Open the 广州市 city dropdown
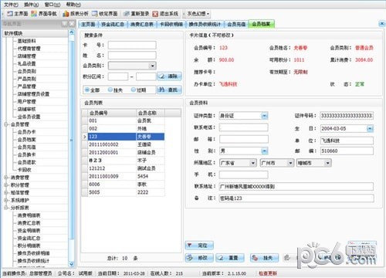 (x=290, y=163)
